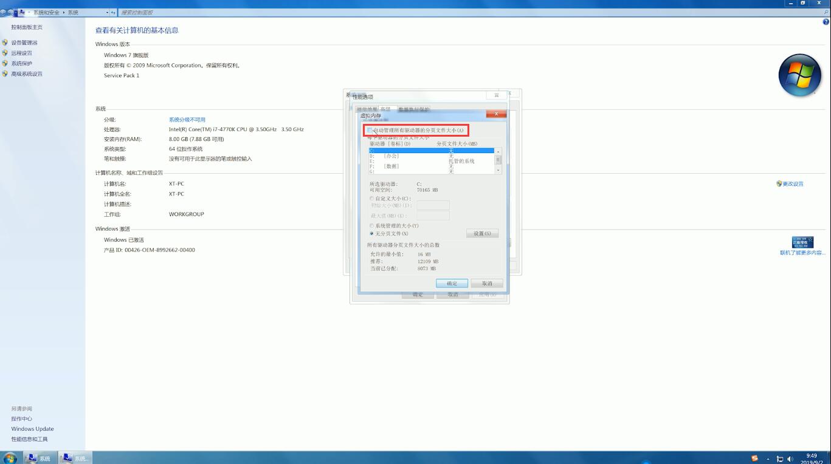This screenshot has height=464, width=831.
Task: Open the 系统分级不可用 rating link
Action: tap(187, 120)
